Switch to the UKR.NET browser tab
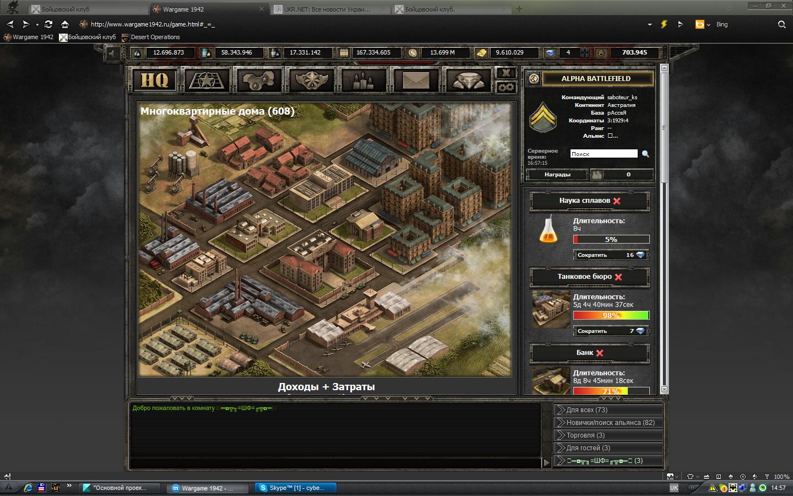Viewport: 793px width, 496px height. click(330, 9)
